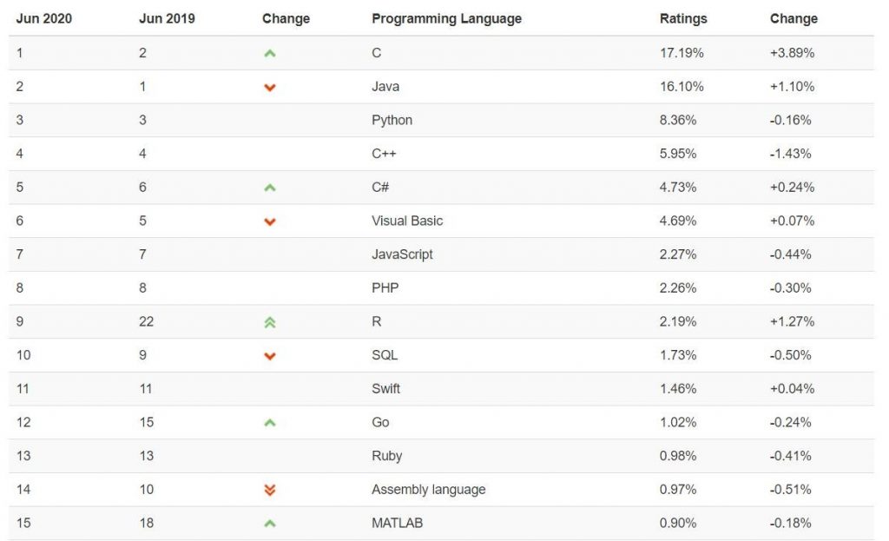
Task: Click double red down arrow beside Assembly language
Action: [x=270, y=490]
